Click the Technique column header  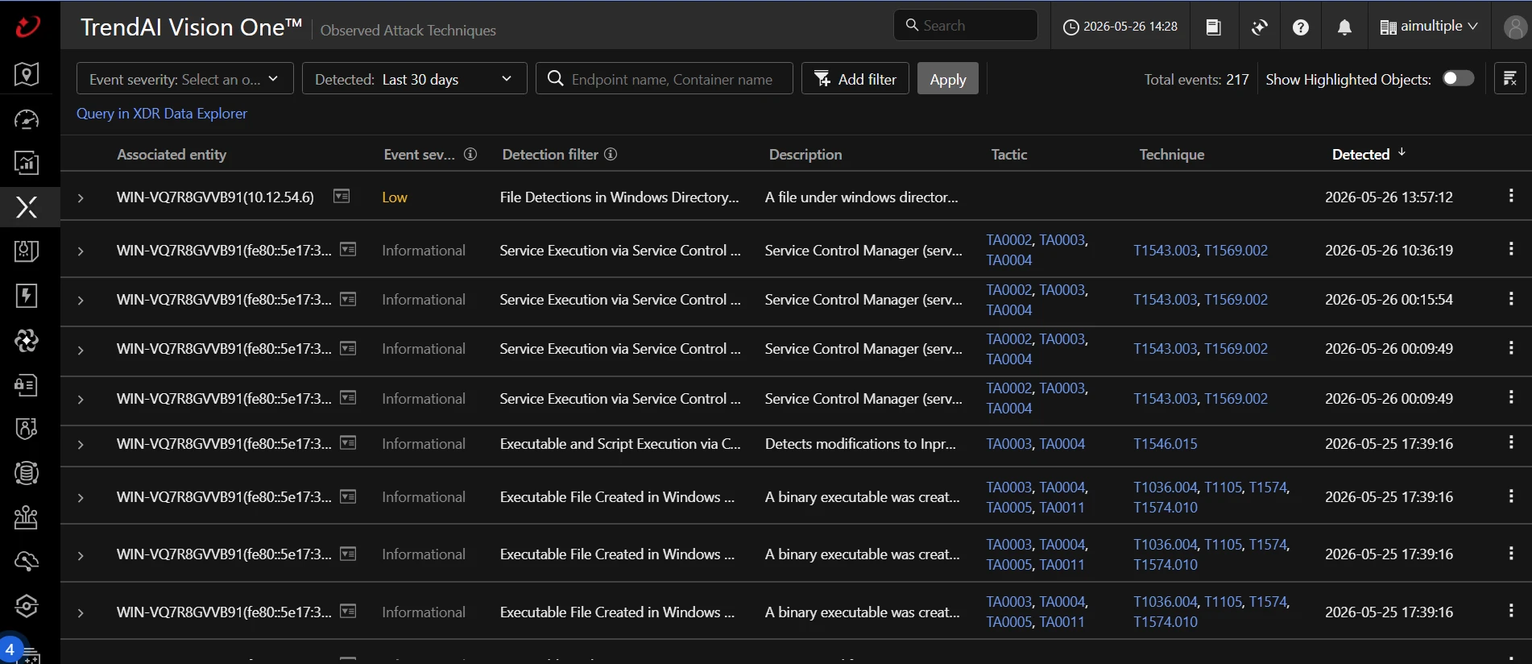(1172, 154)
